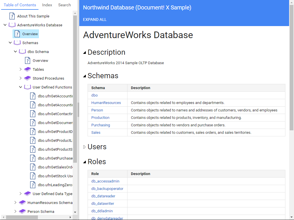Switch to the Table of Contents tab

[20, 5]
